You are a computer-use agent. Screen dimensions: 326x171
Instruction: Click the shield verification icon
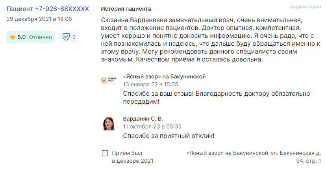pos(66,37)
